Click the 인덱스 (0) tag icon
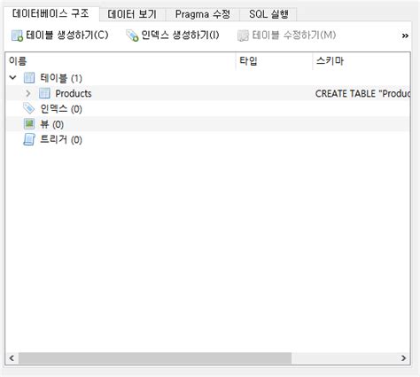 point(29,108)
